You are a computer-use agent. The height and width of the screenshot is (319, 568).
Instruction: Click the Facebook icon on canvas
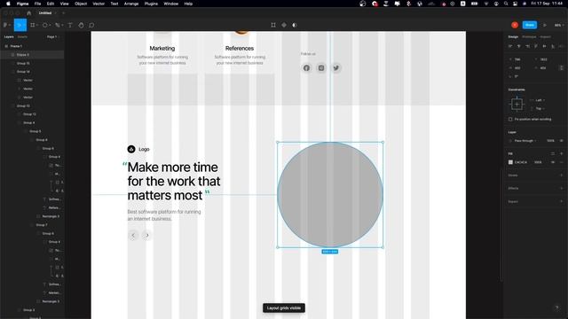pyautogui.click(x=306, y=68)
